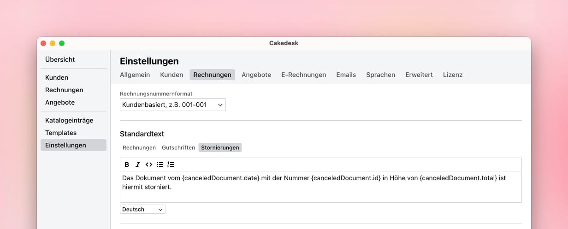Select the Stornierungen Standardtext sub-tab

tap(220, 147)
